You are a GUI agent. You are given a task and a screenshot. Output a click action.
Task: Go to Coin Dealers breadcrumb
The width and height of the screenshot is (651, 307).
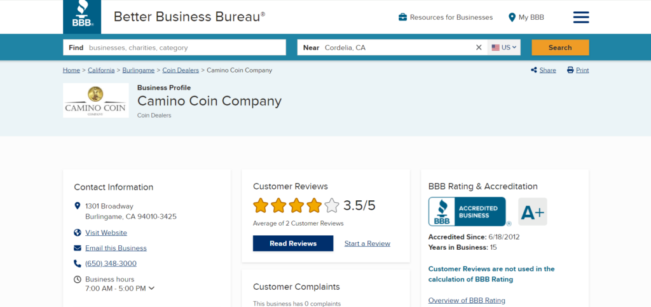pos(181,70)
